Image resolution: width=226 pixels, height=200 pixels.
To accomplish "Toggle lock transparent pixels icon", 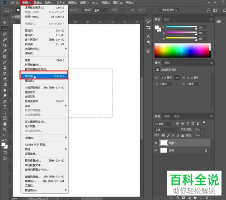I will [x=163, y=135].
